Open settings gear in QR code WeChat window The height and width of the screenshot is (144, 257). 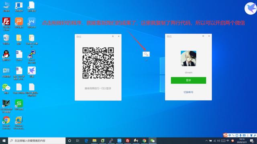pos(113,36)
